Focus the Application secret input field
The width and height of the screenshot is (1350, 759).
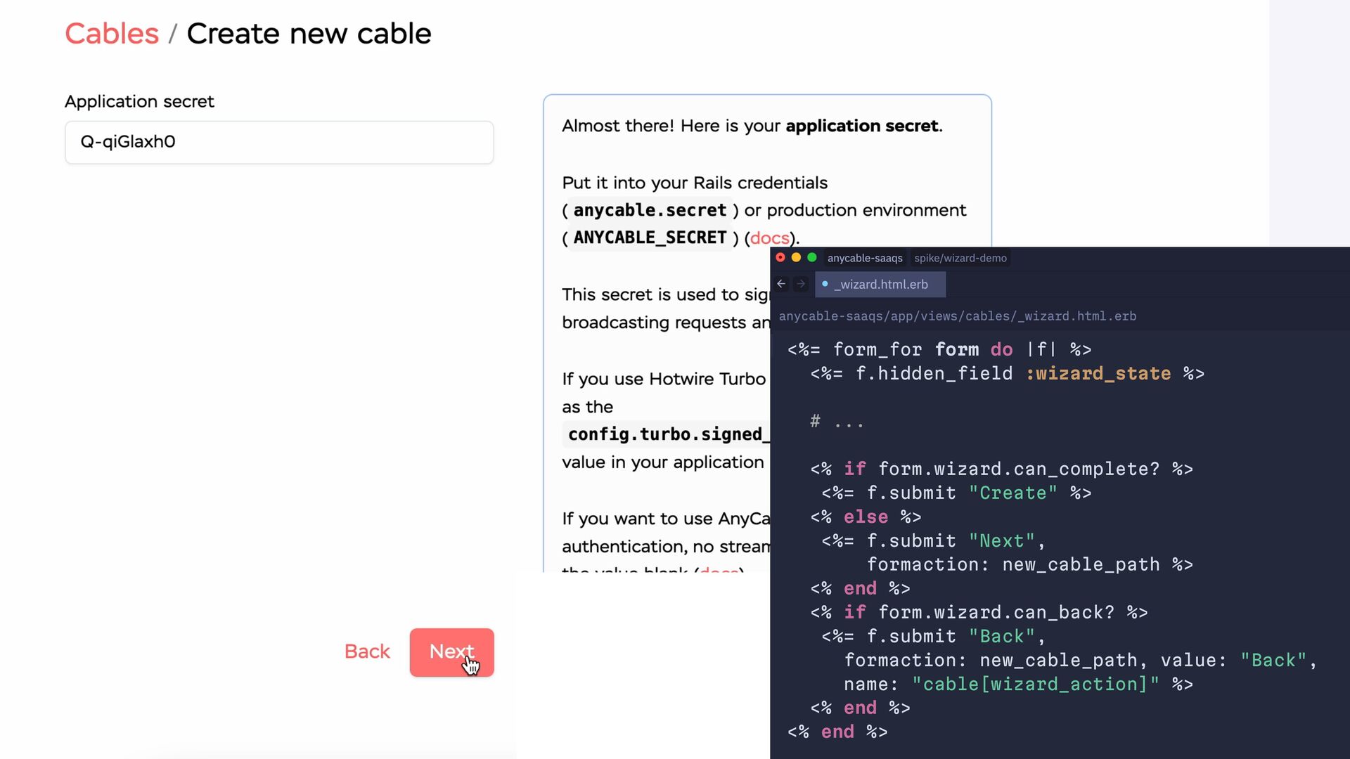click(x=279, y=142)
